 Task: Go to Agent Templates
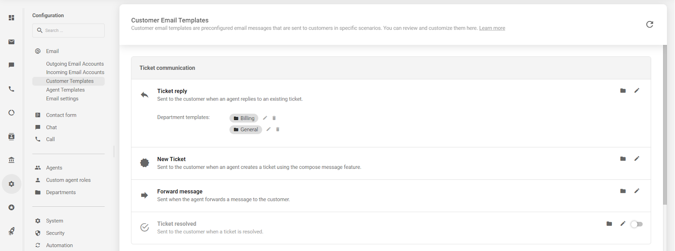tap(65, 90)
